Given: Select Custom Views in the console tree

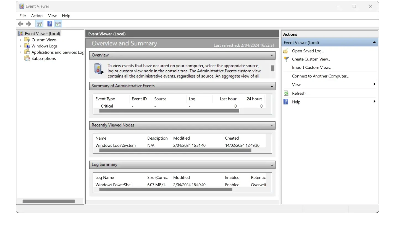Looking at the screenshot, I should (x=44, y=40).
